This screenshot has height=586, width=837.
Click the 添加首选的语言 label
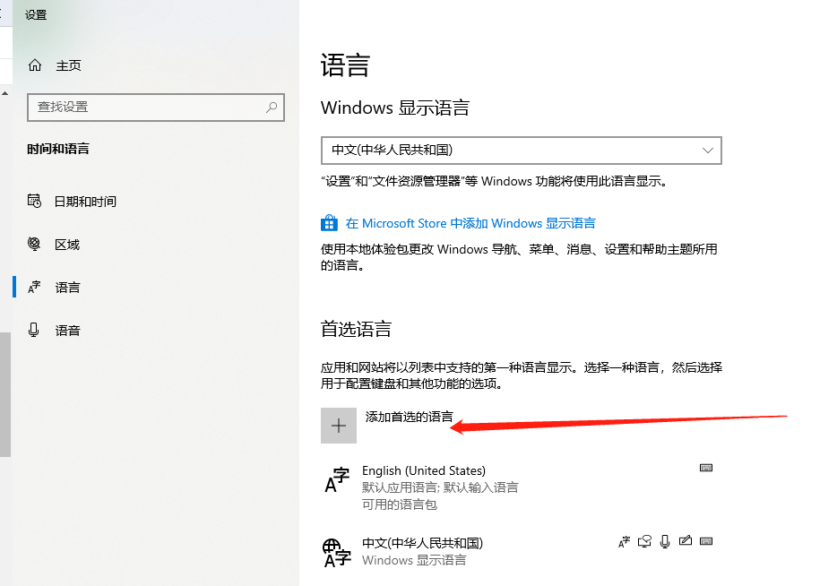point(409,417)
